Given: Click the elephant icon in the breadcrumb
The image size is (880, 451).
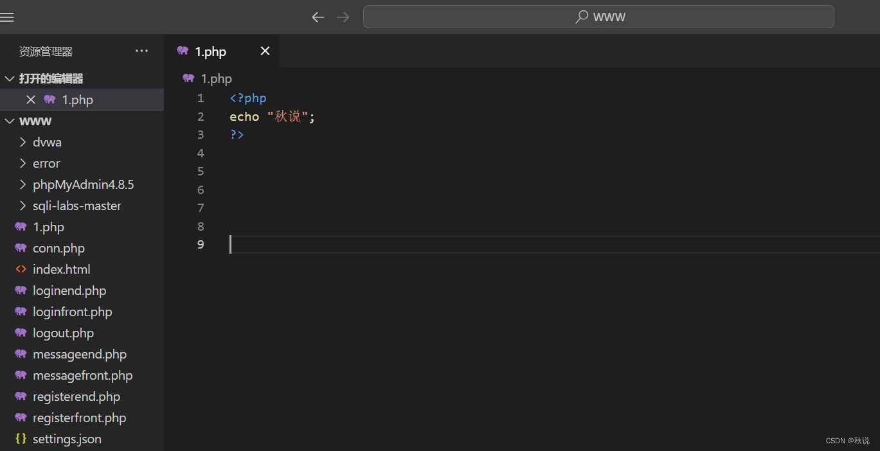Looking at the screenshot, I should tap(188, 78).
